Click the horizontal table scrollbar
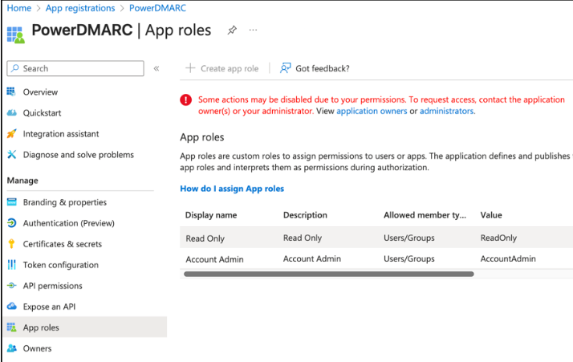This screenshot has height=362, width=573. (329, 274)
